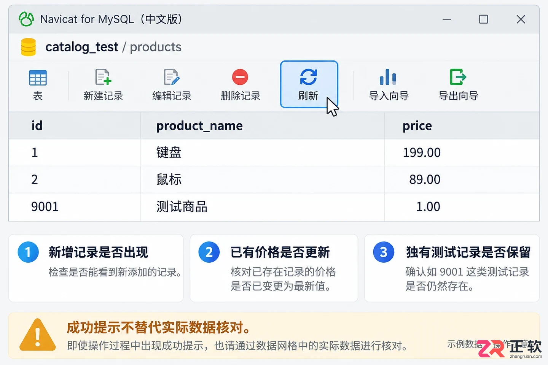Open the 表 (table) toolbar icon
The width and height of the screenshot is (548, 365).
38,78
